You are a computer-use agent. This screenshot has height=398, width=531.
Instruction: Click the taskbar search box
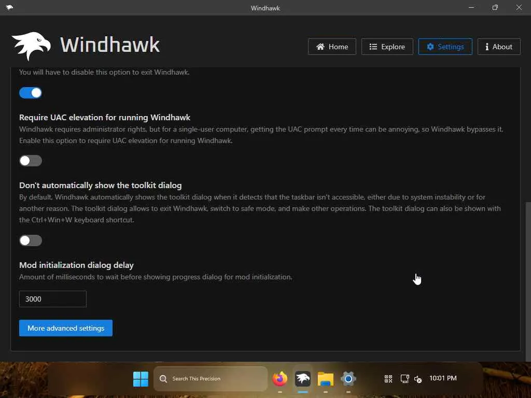pos(211,379)
